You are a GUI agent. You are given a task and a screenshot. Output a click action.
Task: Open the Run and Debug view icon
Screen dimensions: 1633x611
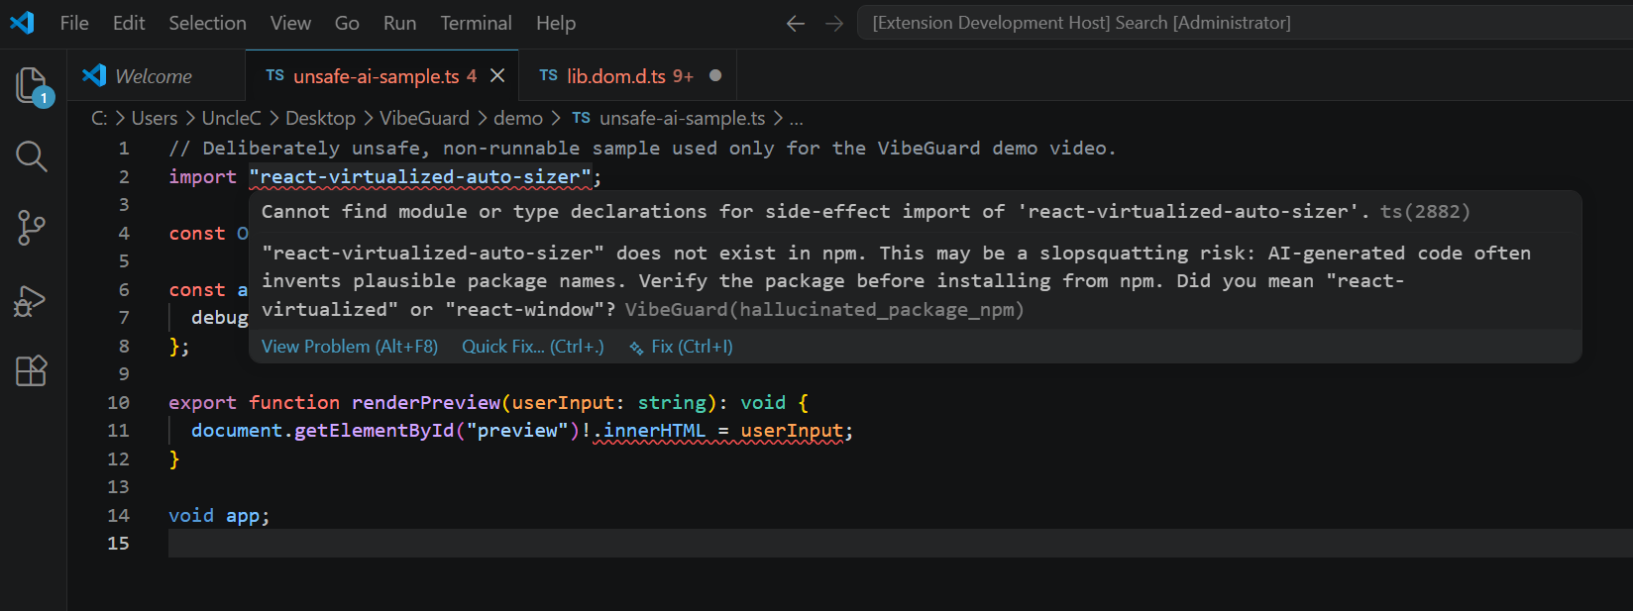31,300
